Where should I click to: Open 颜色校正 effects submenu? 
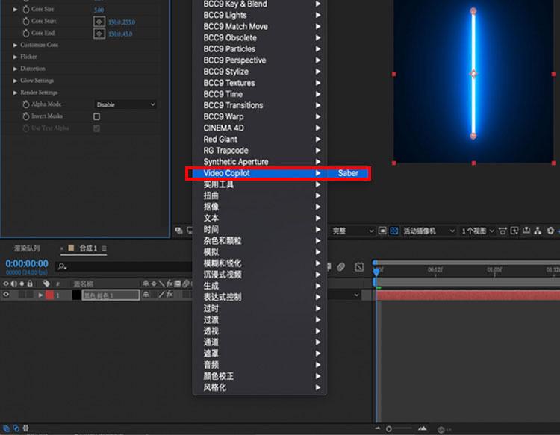tap(260, 376)
